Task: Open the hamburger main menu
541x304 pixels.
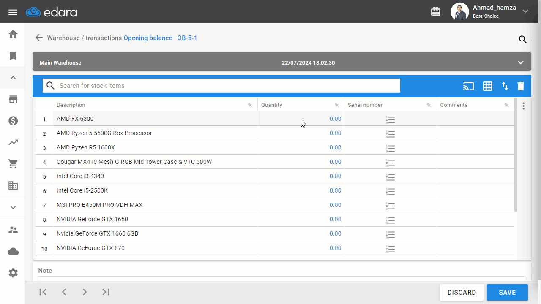Action: coord(13,12)
